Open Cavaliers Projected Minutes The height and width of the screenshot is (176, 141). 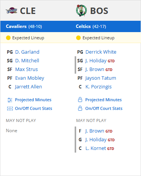pyautogui.click(x=33, y=100)
